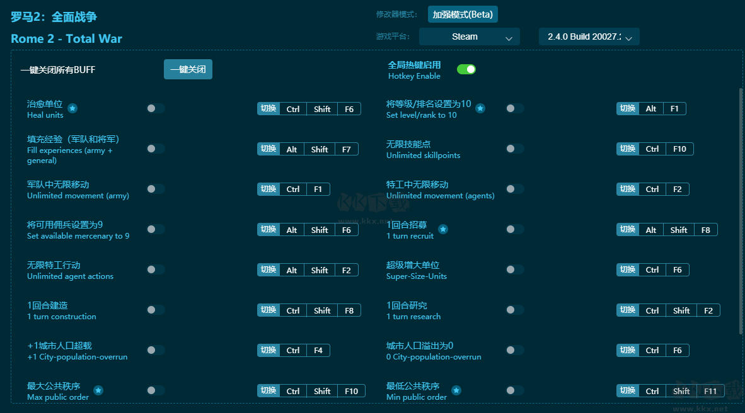This screenshot has width=745, height=413.
Task: Toggle Super-Size-Units switch
Action: coord(514,269)
